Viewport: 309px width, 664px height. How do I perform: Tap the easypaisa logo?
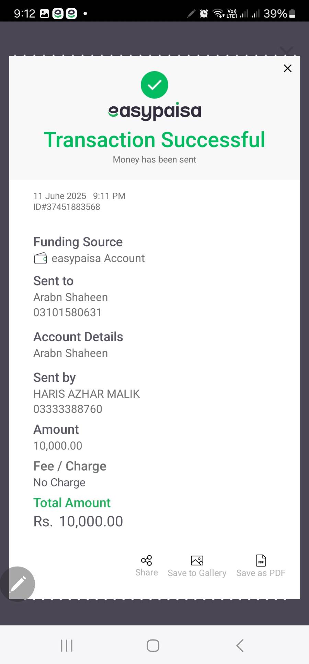[154, 111]
